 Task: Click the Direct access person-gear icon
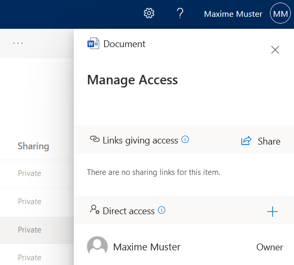click(95, 209)
